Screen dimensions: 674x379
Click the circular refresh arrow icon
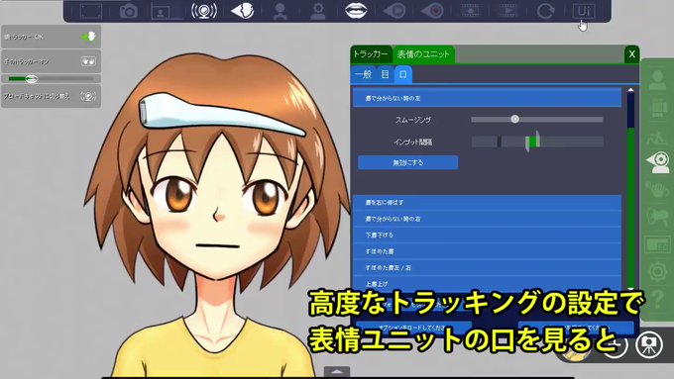(545, 11)
